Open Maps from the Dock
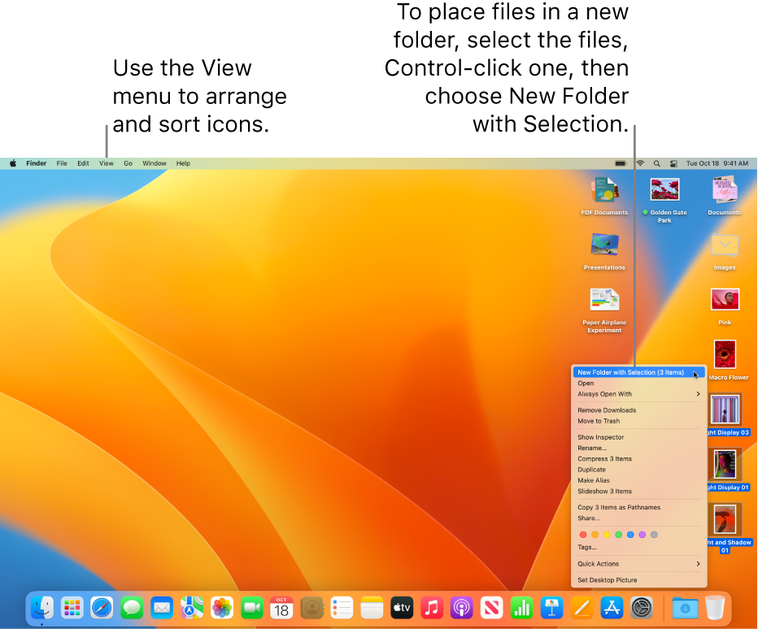 pos(191,608)
